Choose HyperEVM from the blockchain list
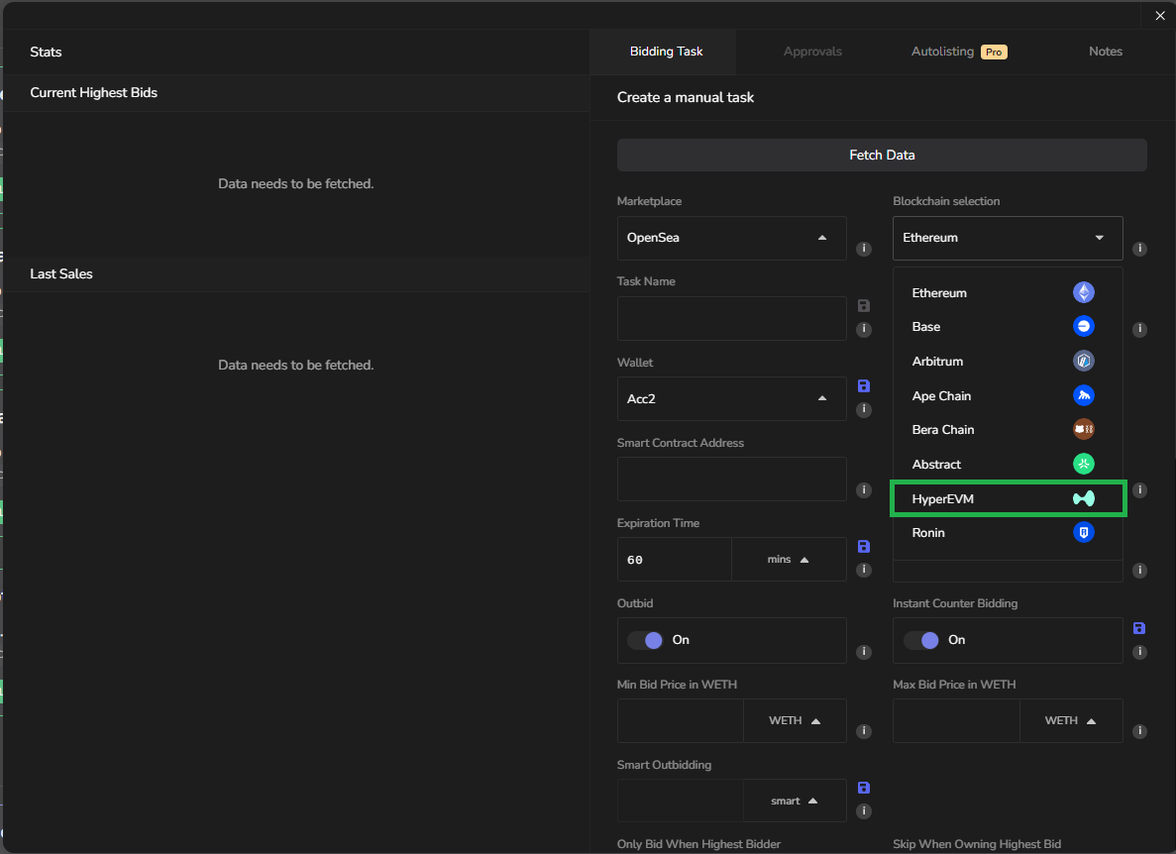The width and height of the screenshot is (1176, 854). click(1008, 498)
